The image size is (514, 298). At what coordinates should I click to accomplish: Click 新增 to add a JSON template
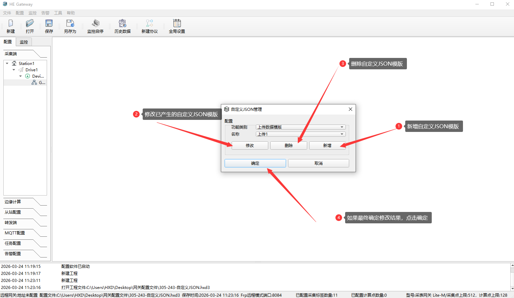(327, 146)
